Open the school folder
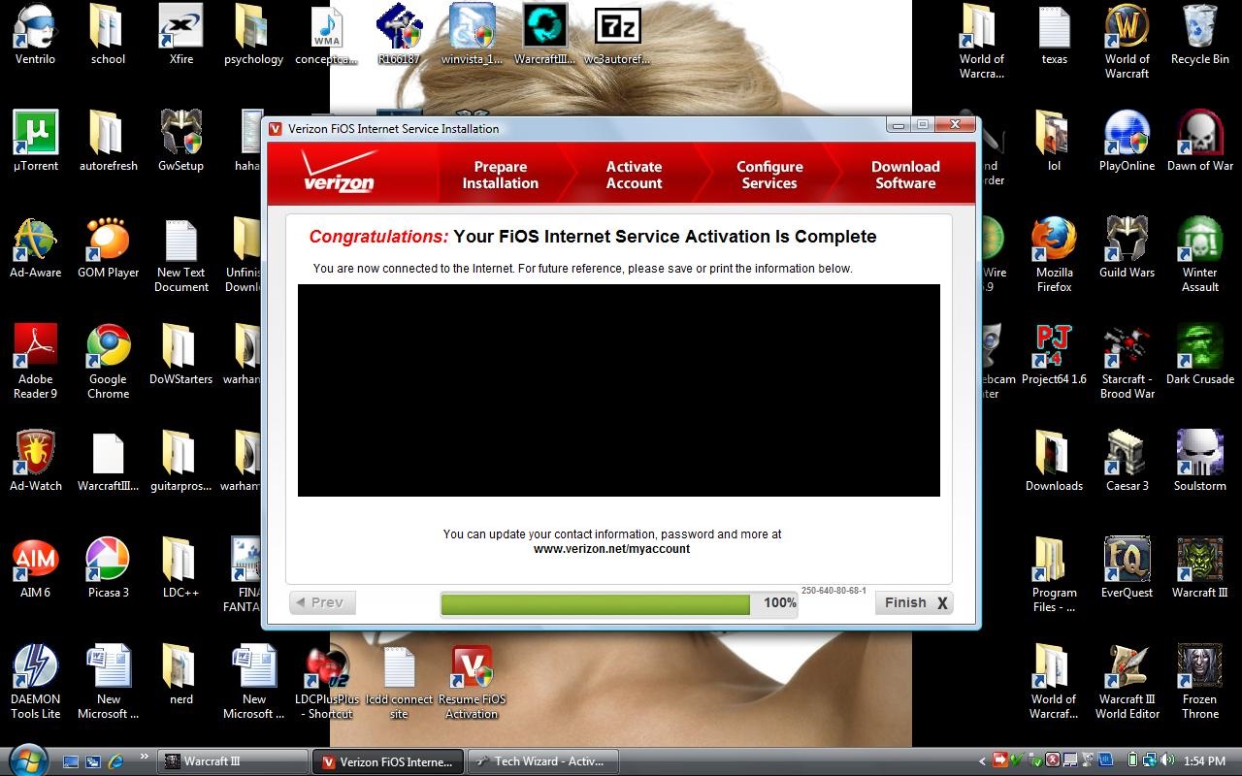 (108, 36)
